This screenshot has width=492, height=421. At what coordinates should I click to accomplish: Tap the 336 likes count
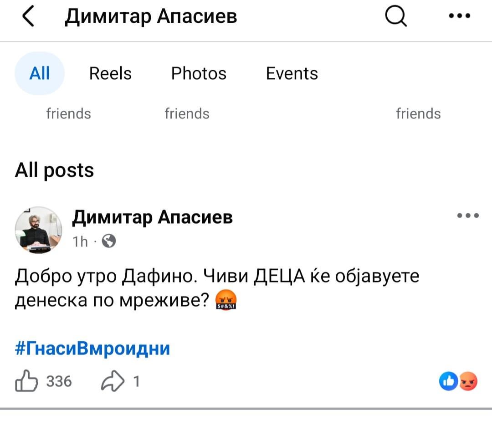coord(59,381)
